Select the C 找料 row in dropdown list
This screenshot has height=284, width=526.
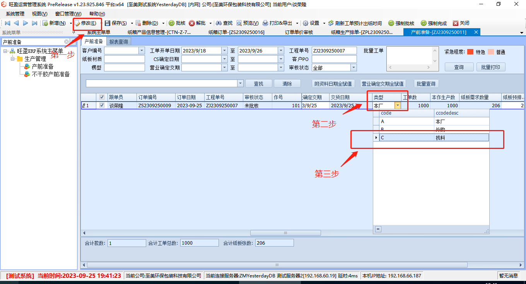(431, 137)
